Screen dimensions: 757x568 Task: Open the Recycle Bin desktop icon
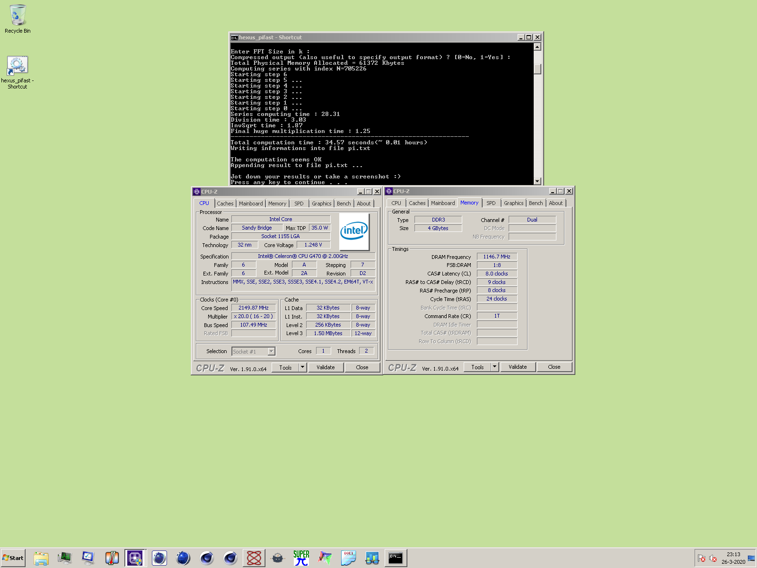18,19
